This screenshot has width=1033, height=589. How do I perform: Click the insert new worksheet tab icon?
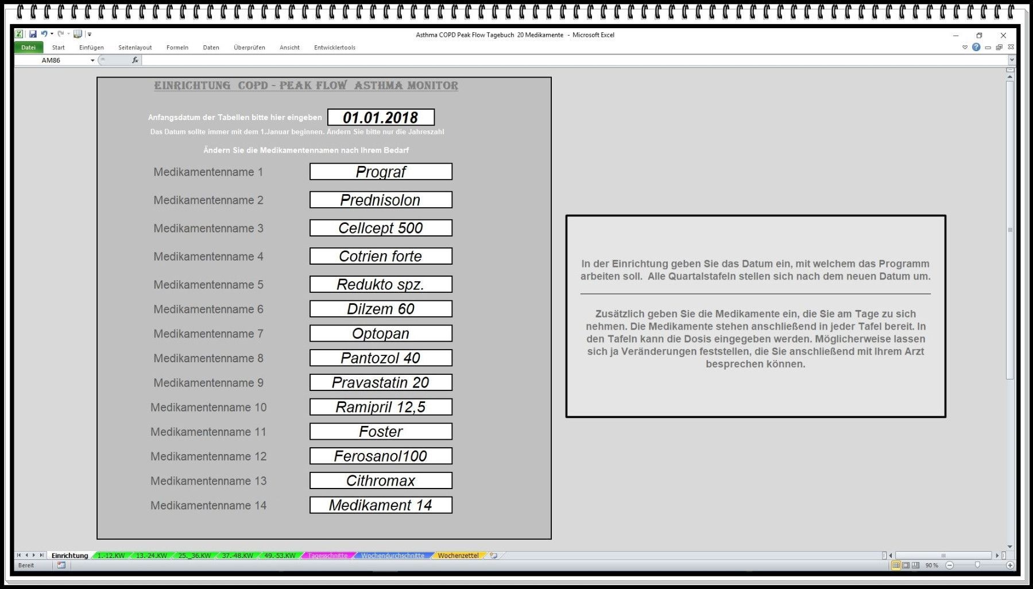[x=493, y=556]
